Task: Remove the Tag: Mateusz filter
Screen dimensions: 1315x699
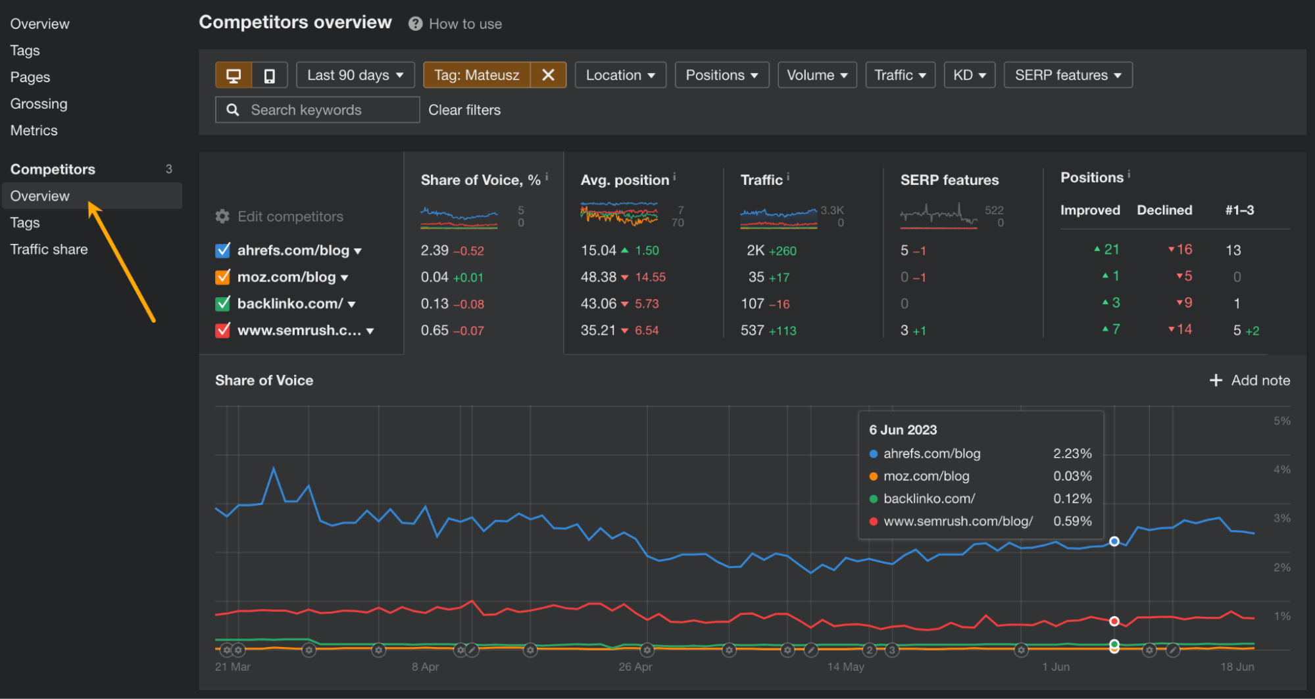Action: (x=548, y=74)
